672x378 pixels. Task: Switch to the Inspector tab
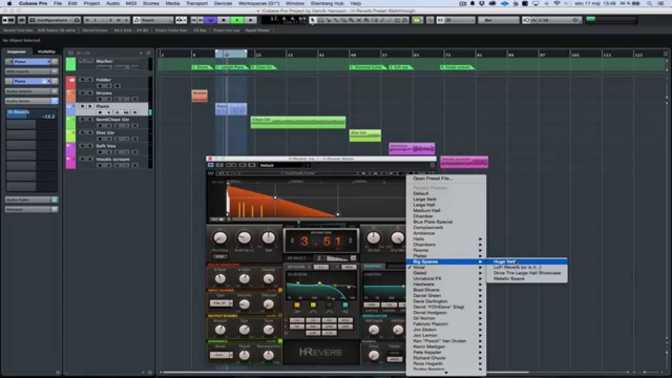tap(16, 51)
